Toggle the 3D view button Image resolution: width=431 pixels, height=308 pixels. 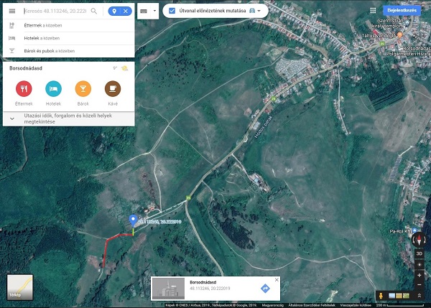[x=420, y=253]
